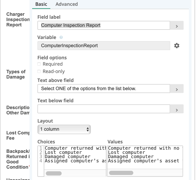This screenshot has height=180, width=196.
Task: Click the Text above field input
Action: (x=104, y=89)
